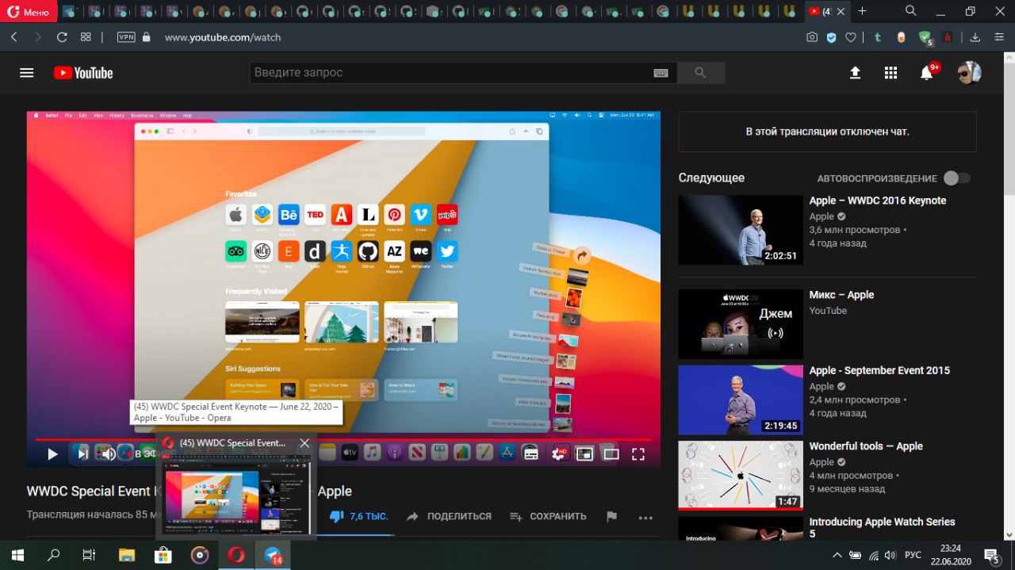This screenshot has height=570, width=1015.
Task: Open YouTube hamburger guide menu
Action: (27, 72)
